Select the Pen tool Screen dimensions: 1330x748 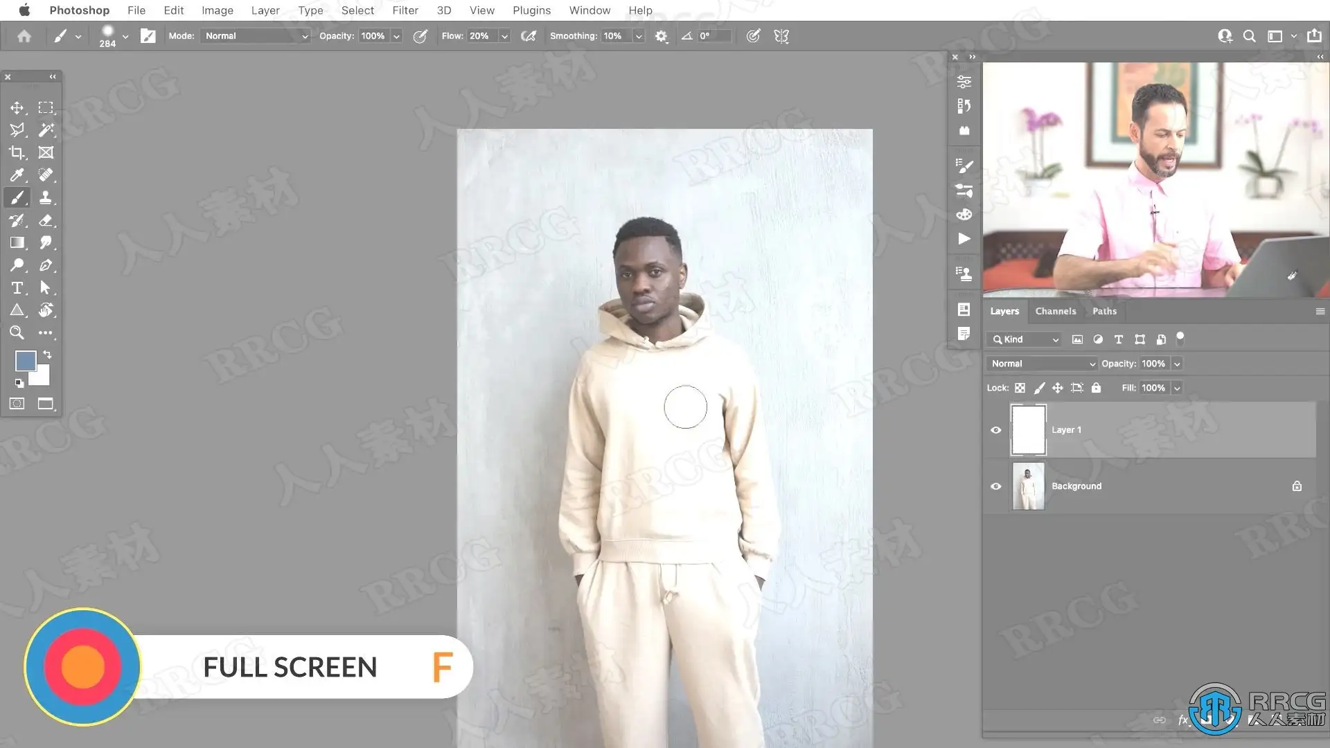point(46,265)
